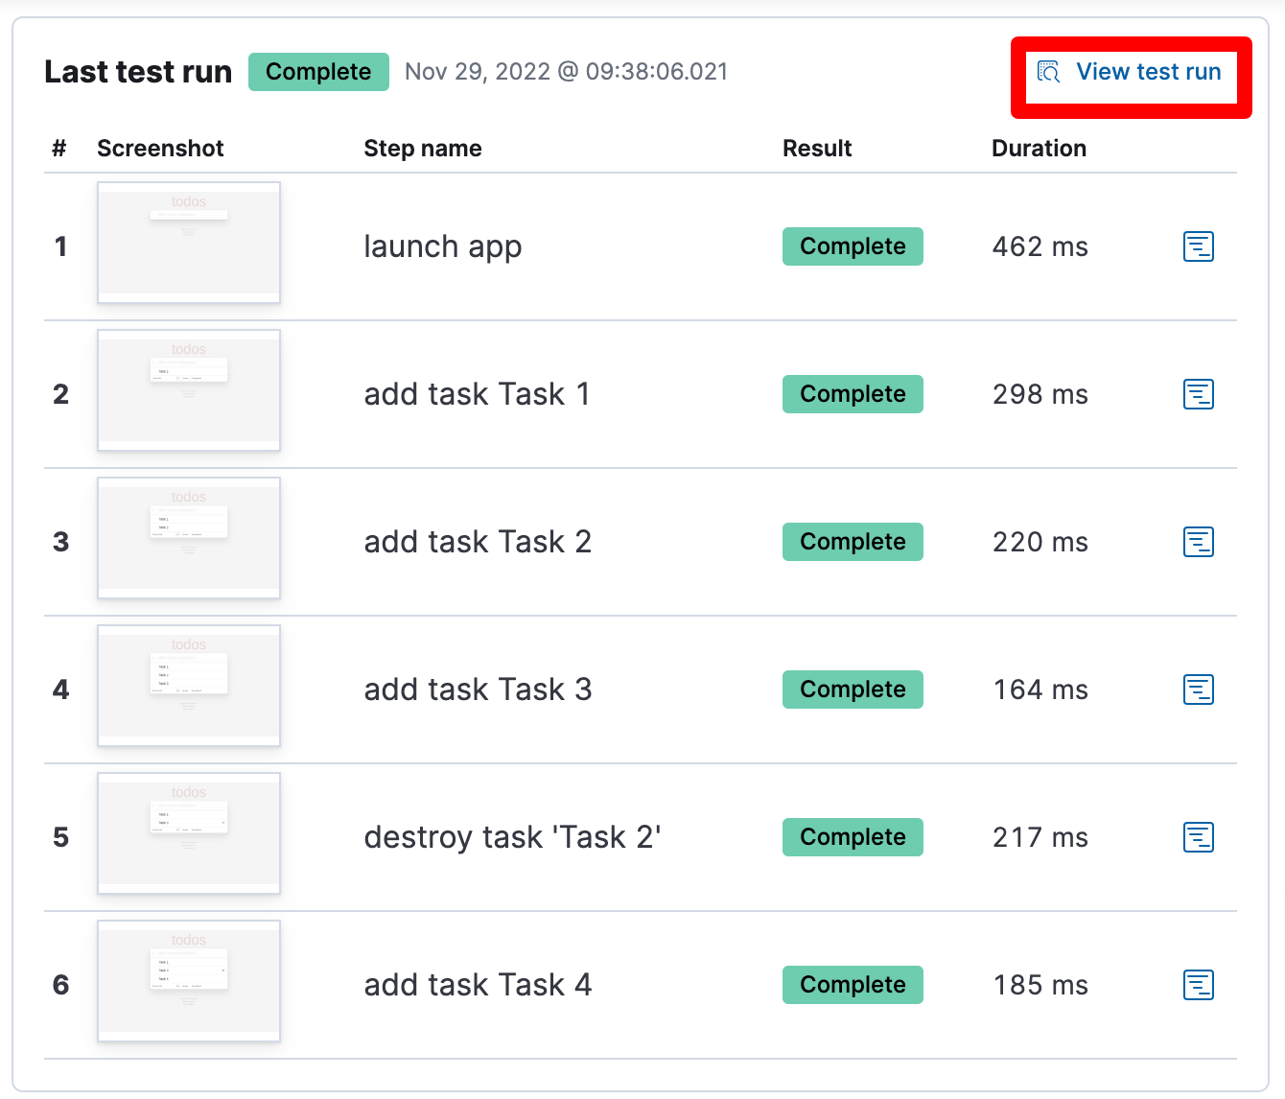Viewport: 1285px width, 1099px height.
Task: Click the 'Result' column header
Action: (817, 148)
